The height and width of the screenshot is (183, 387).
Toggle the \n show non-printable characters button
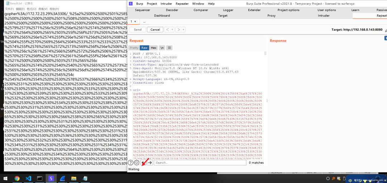tap(162, 48)
